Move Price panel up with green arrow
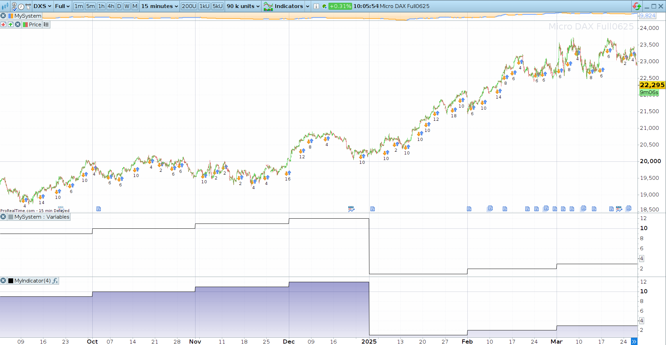666x345 pixels. [x=10, y=24]
